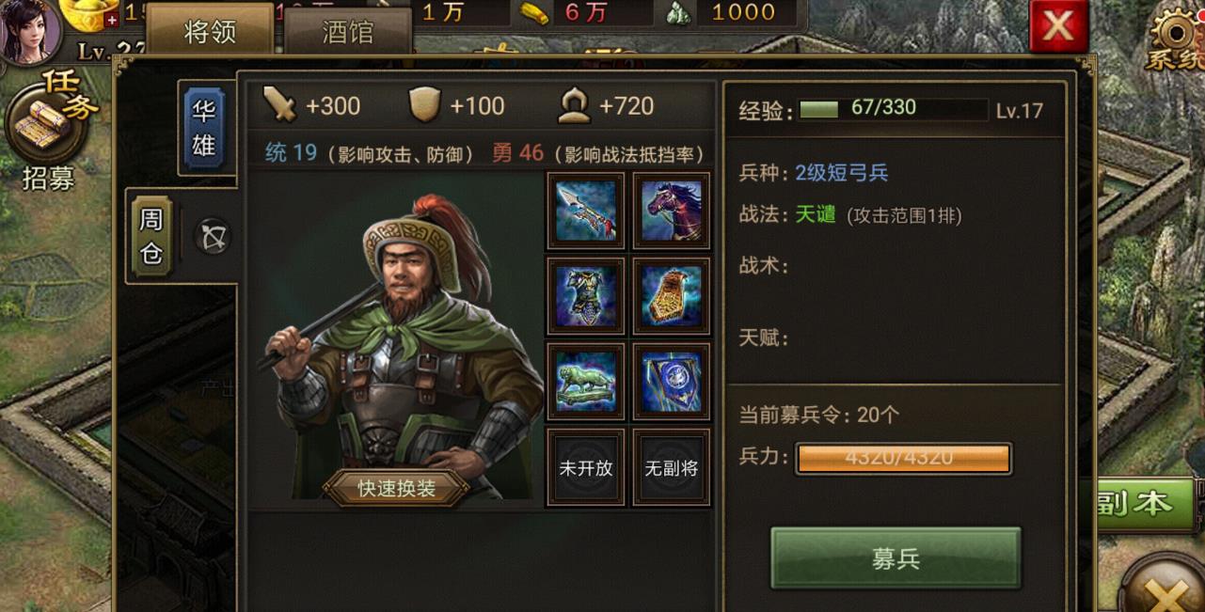The height and width of the screenshot is (612, 1205).
Task: Close the general panel with red X
Action: (x=1058, y=26)
